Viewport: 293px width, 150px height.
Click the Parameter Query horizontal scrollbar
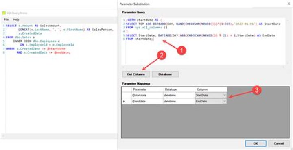203,67
